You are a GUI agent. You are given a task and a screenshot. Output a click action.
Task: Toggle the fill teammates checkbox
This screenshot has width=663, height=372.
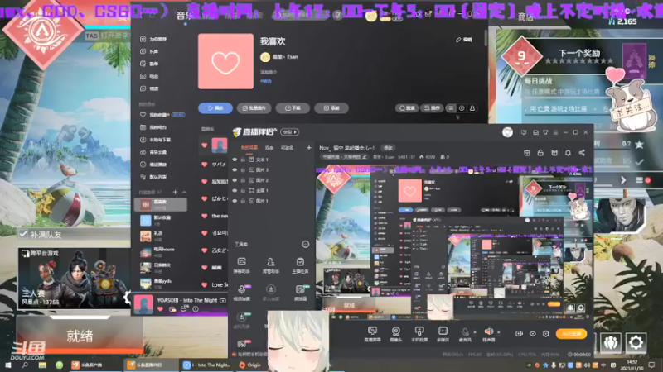(x=23, y=234)
